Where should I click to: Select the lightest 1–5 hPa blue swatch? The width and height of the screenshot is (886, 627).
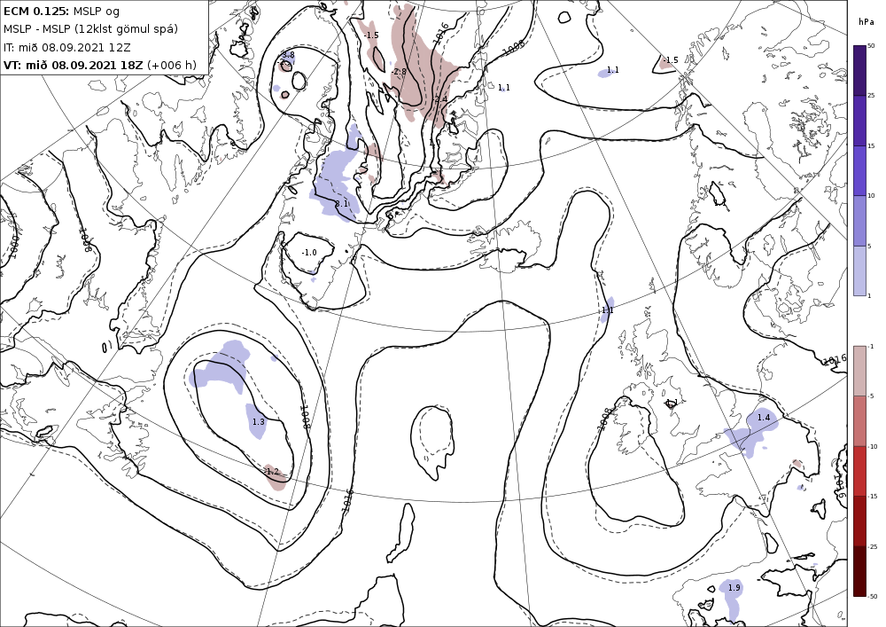(x=859, y=270)
